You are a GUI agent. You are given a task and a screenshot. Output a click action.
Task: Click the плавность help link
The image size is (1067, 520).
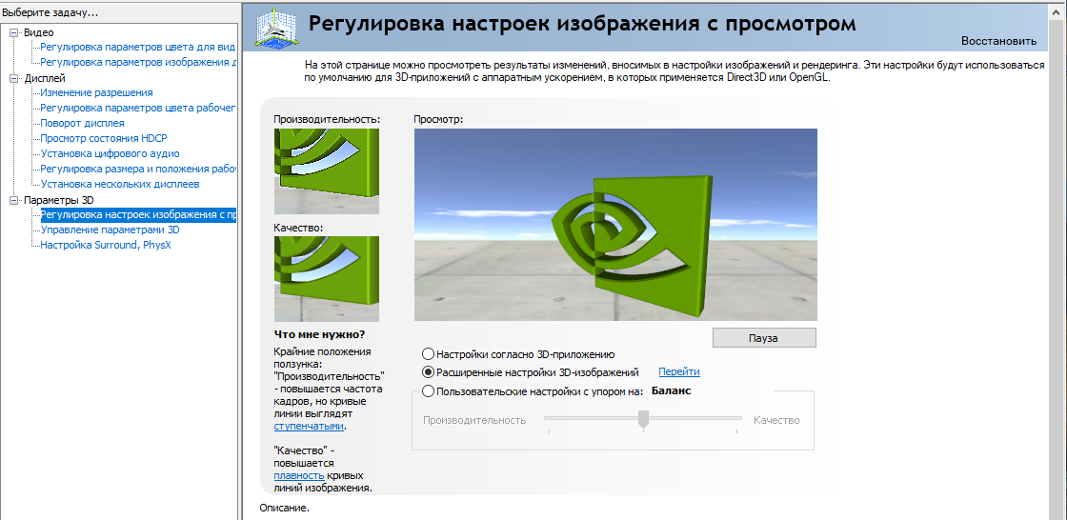coord(299,475)
